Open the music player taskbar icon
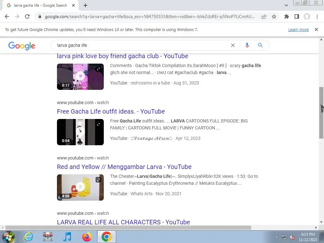The width and height of the screenshot is (324, 243). coord(67,237)
